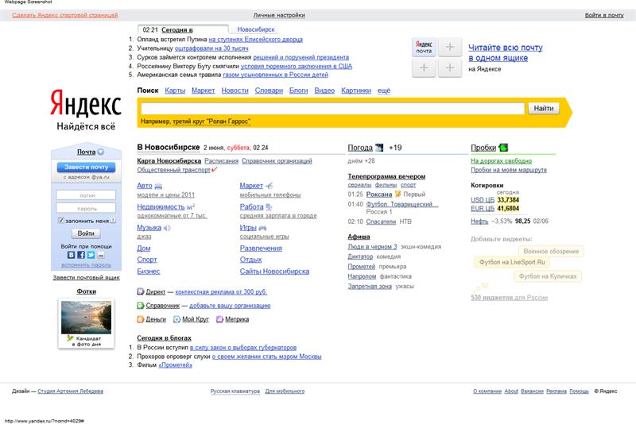Switch to the Картинки search tab
The image size is (636, 424).
[x=356, y=91]
